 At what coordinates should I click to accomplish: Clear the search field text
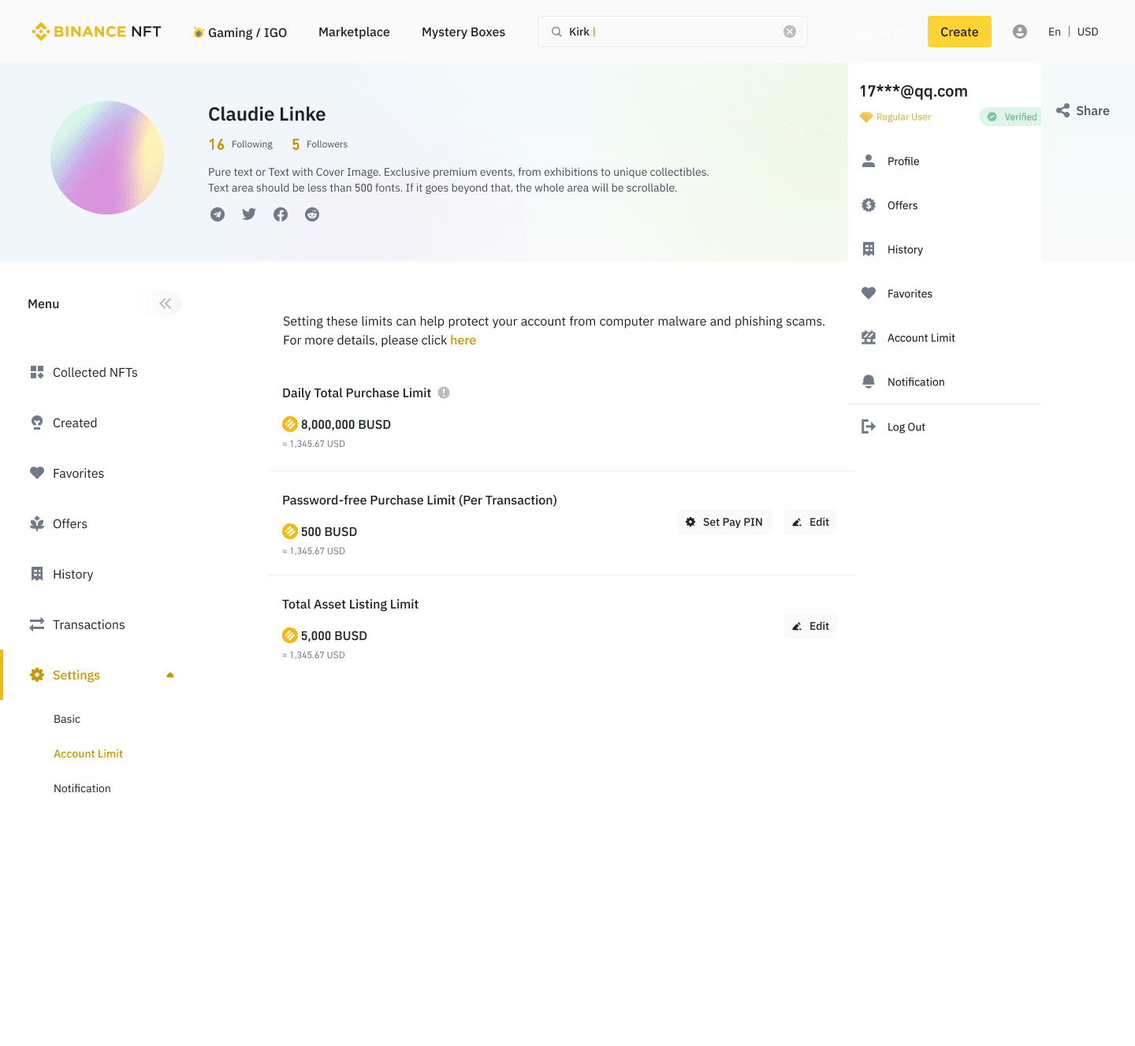click(790, 32)
